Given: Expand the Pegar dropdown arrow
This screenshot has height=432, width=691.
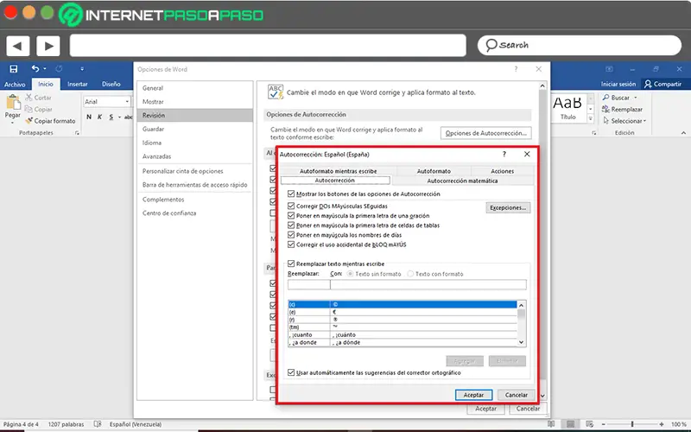Looking at the screenshot, I should [x=12, y=123].
